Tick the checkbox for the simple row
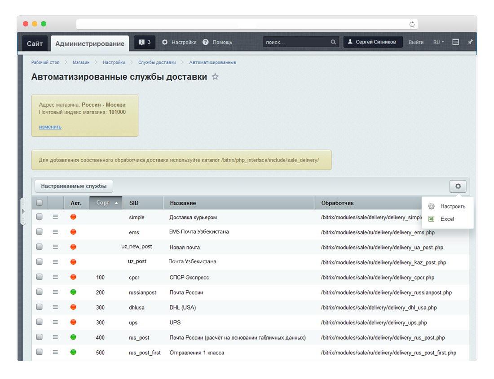494x379 pixels. [40, 217]
